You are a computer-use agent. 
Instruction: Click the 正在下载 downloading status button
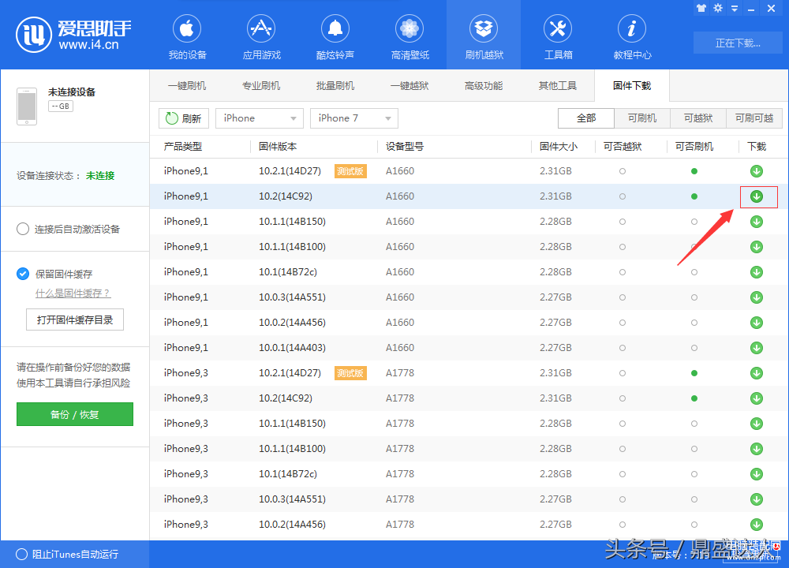click(x=738, y=43)
